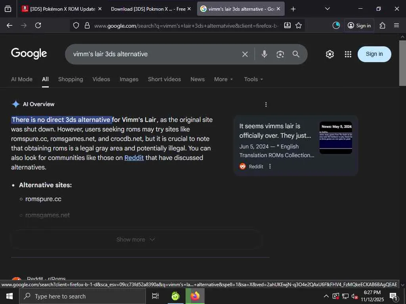The image size is (406, 304).
Task: Switch to Firefox on the taskbar
Action: click(x=195, y=296)
